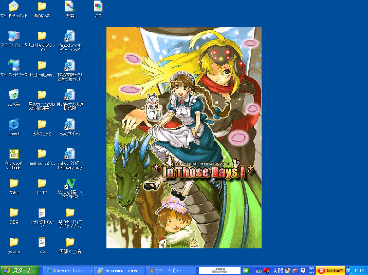
Task: Click the nero search bar in taskbar
Action: click(219, 270)
